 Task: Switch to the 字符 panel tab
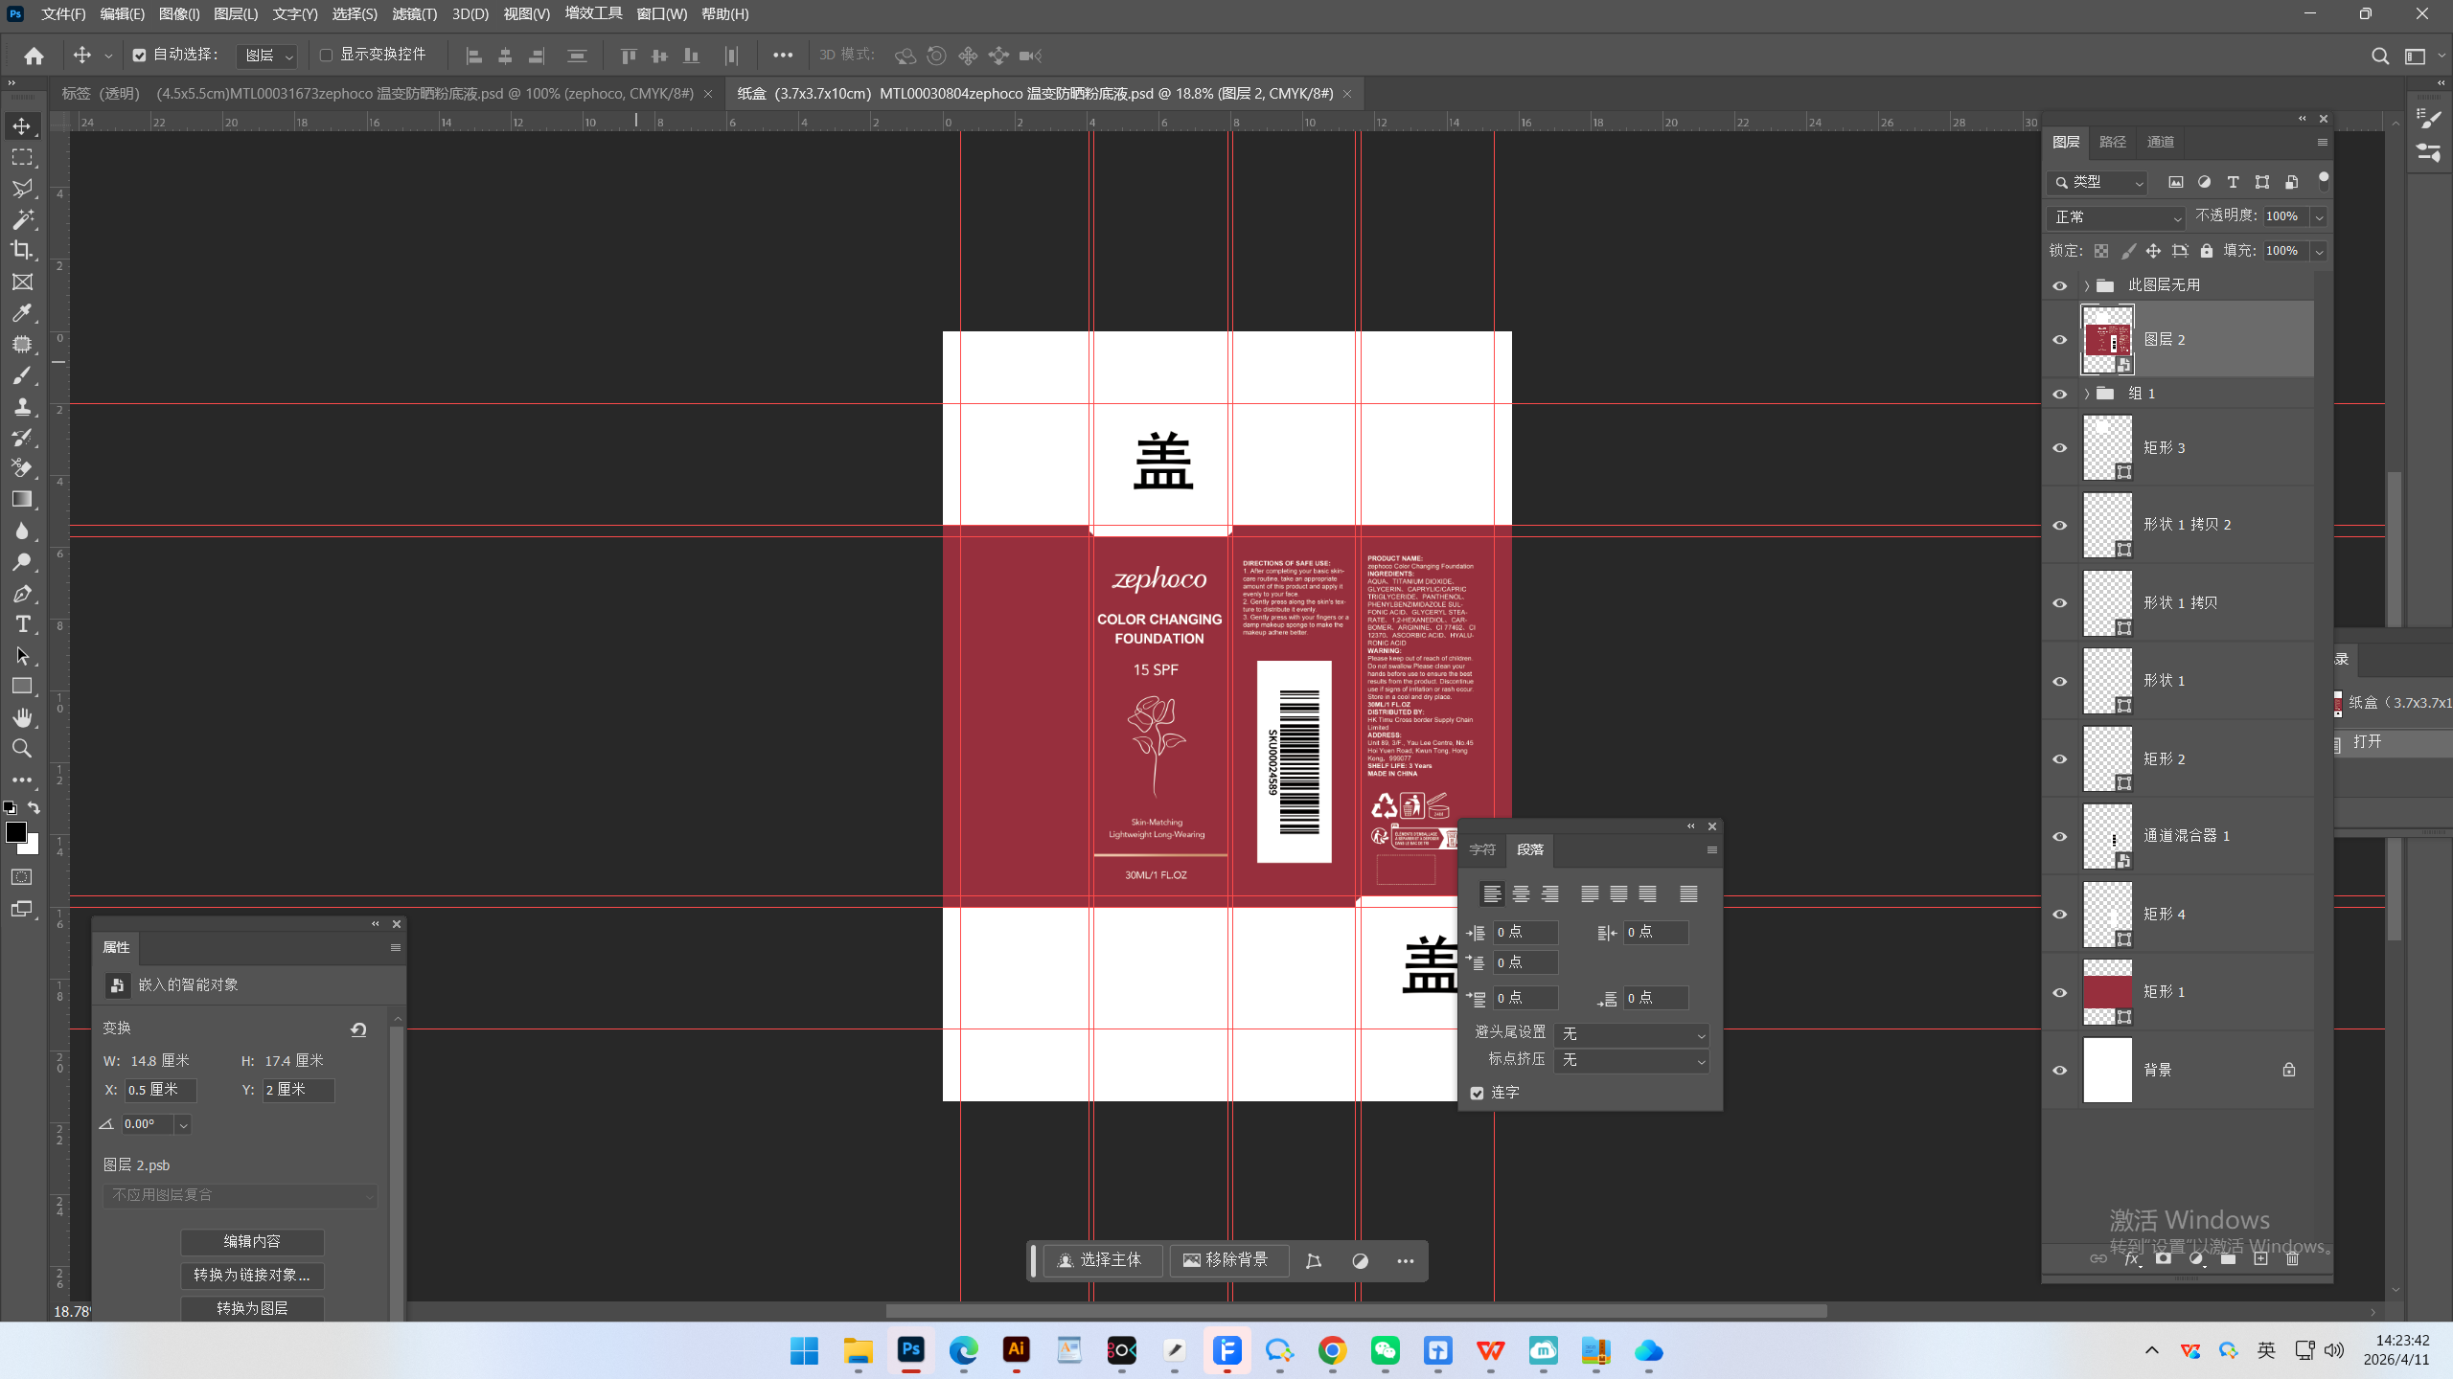tap(1481, 850)
